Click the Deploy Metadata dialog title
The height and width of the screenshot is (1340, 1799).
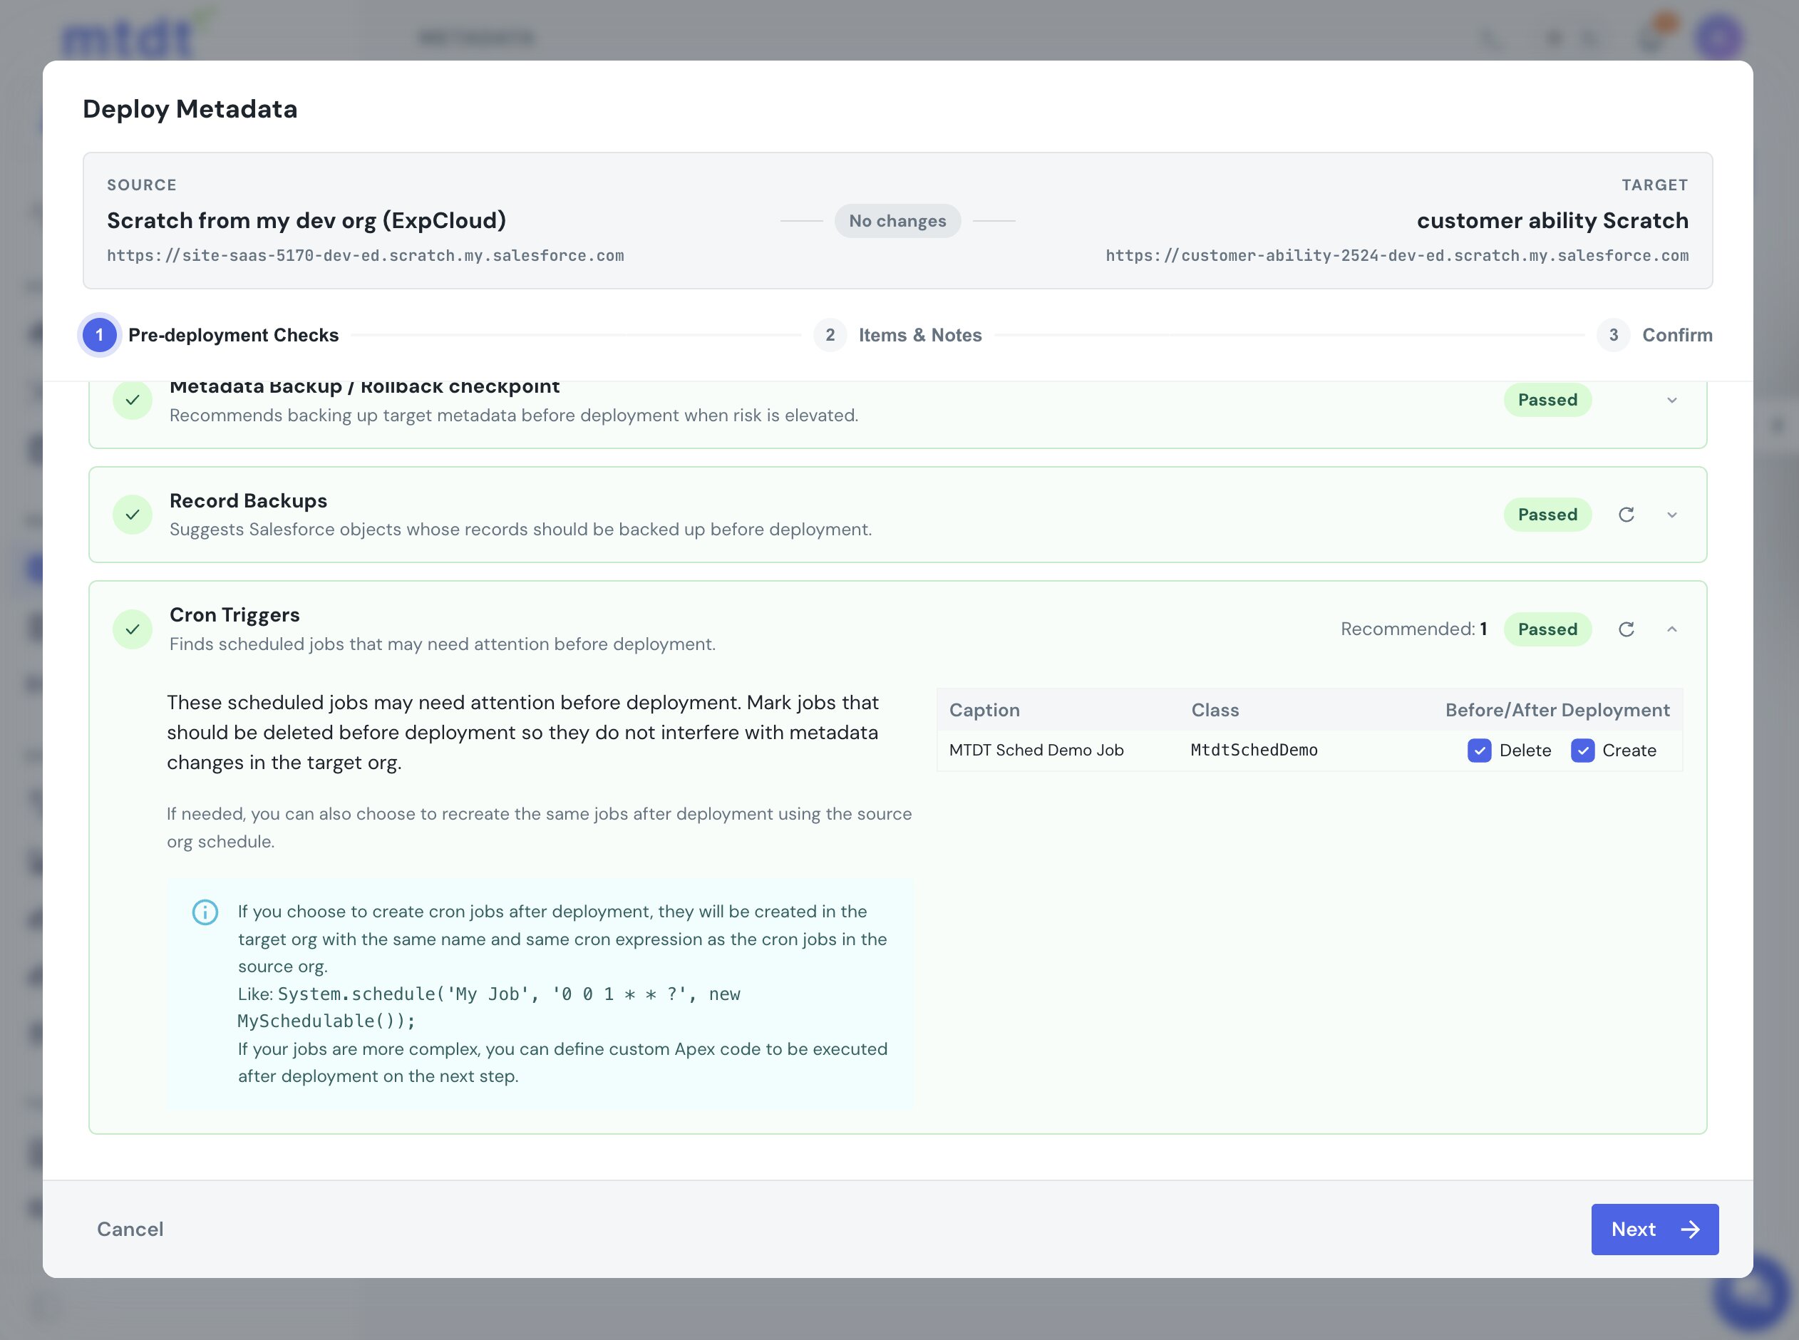coord(190,108)
